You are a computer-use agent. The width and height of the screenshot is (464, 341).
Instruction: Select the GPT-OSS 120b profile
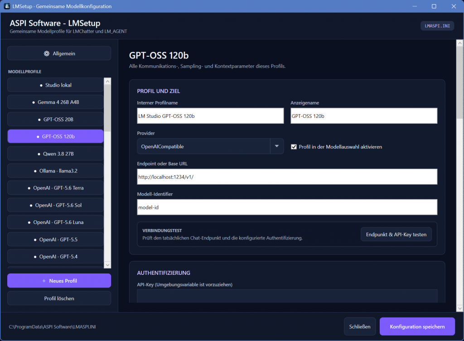coord(55,136)
